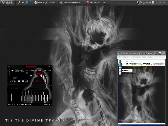Click the .net logo in MSN Messenger
The width and height of the screenshot is (168, 126).
point(162,64)
